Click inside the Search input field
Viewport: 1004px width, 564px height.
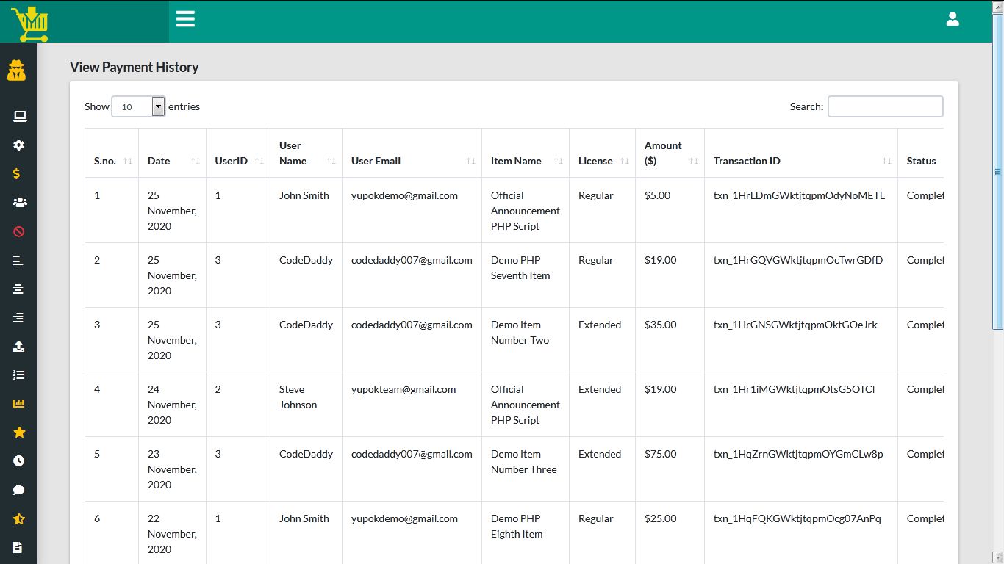pos(885,106)
